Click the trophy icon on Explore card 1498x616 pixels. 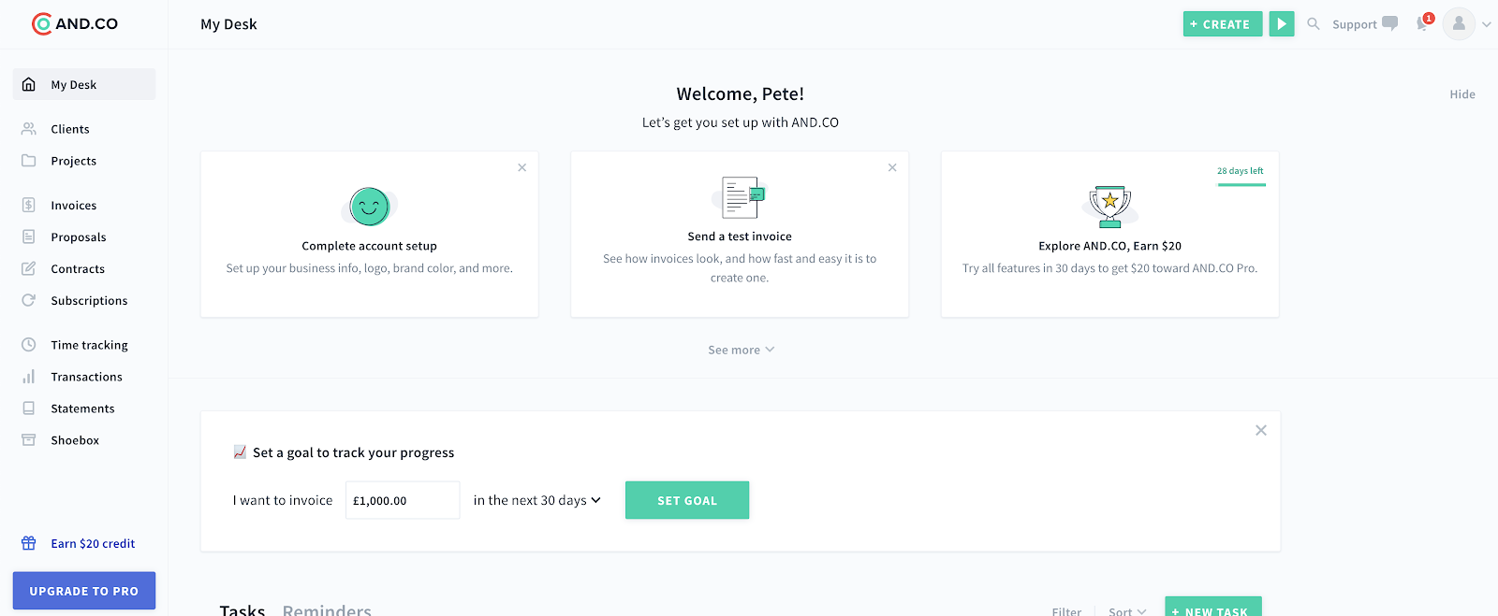(x=1110, y=206)
